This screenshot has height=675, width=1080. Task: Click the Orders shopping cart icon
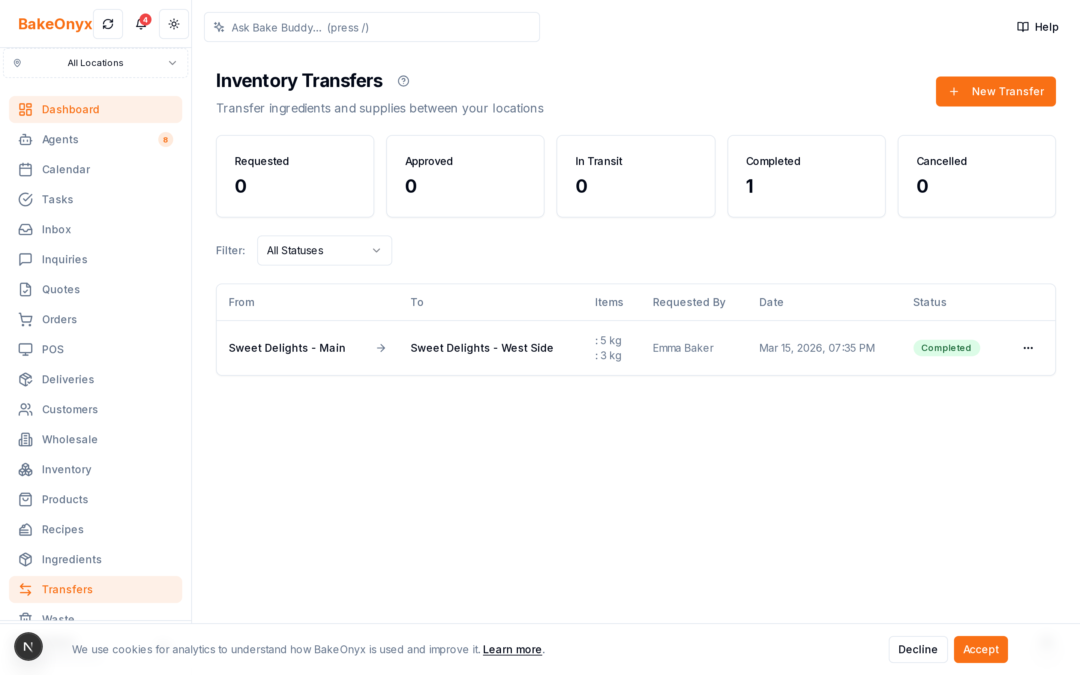click(25, 319)
